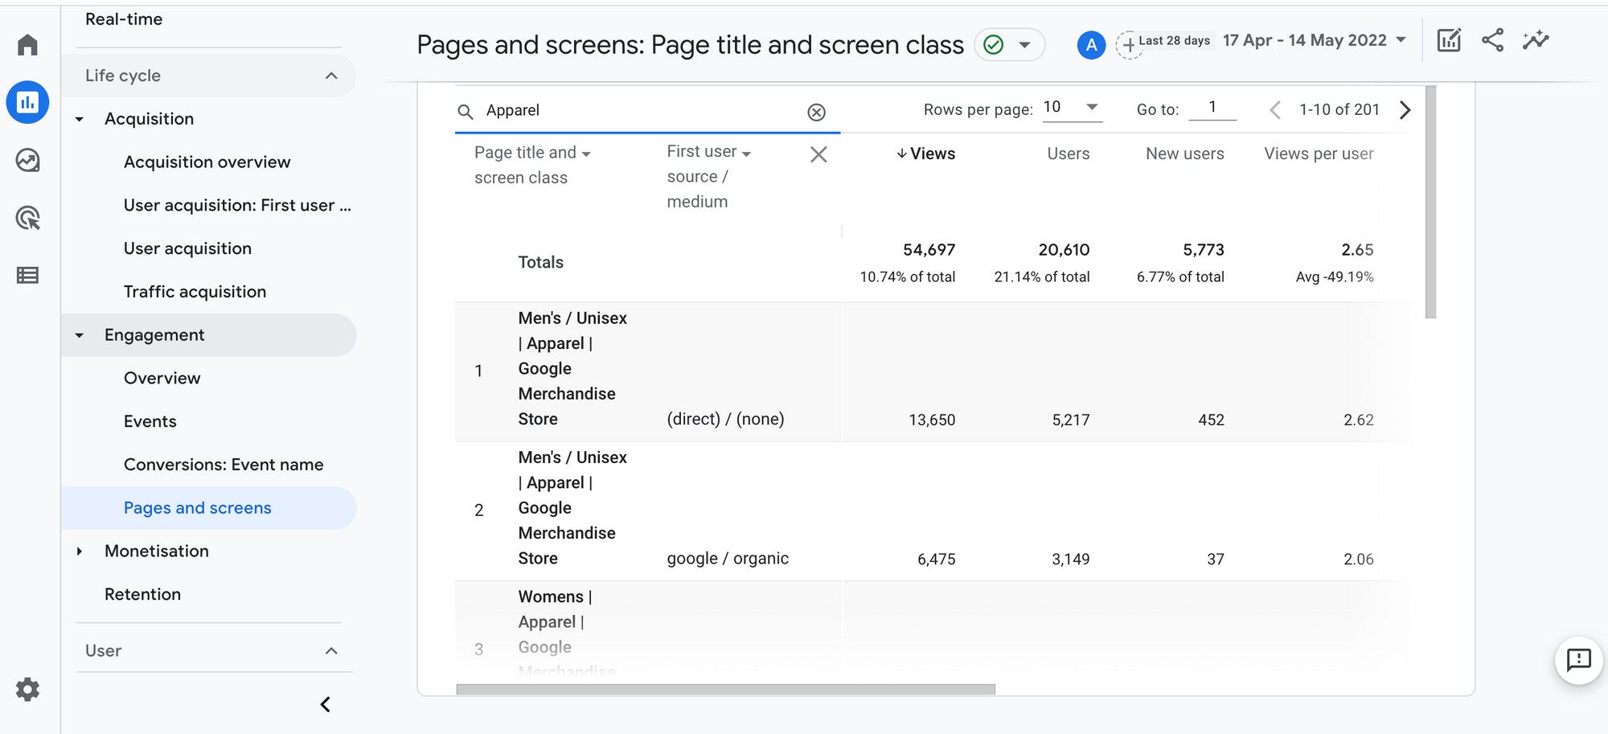Share this report
Viewport: 1608px width, 734px height.
1492,40
